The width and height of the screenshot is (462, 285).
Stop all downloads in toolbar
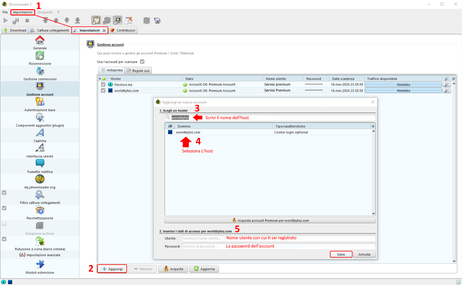click(x=27, y=21)
